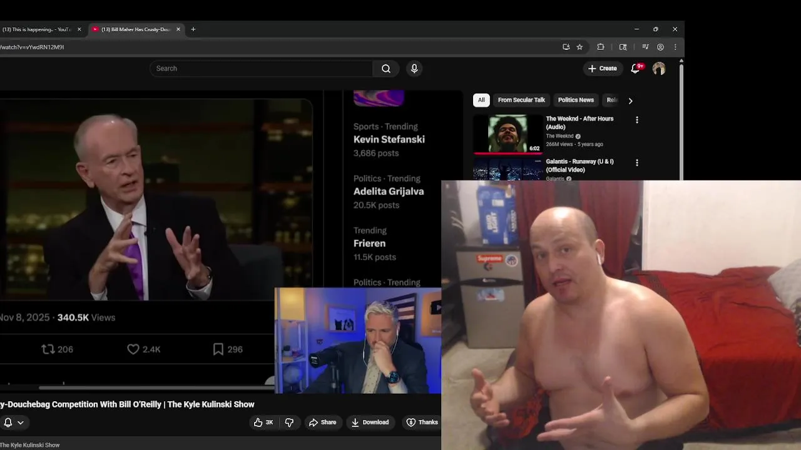801x450 pixels.
Task: Click 'Kevin Stefanski' trending text in video
Action: pos(389,139)
